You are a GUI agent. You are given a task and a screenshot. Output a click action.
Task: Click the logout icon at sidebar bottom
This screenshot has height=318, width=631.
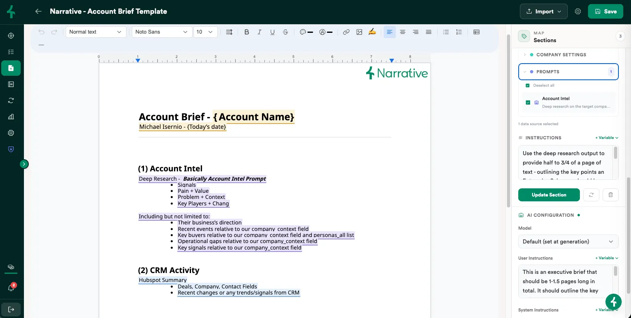coord(11,309)
